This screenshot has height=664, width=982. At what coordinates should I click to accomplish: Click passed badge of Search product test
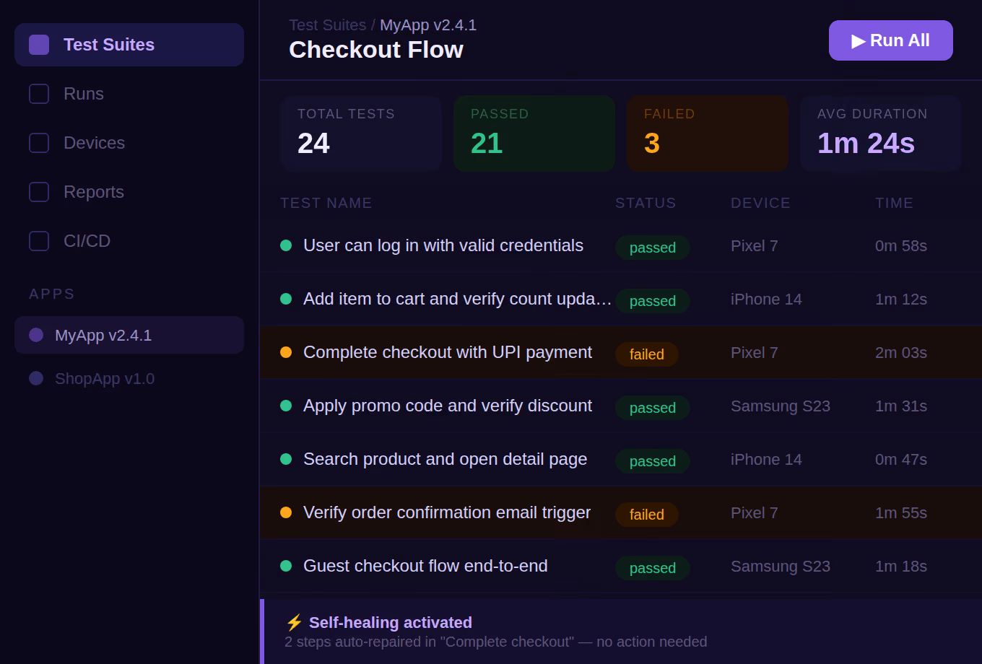(653, 461)
